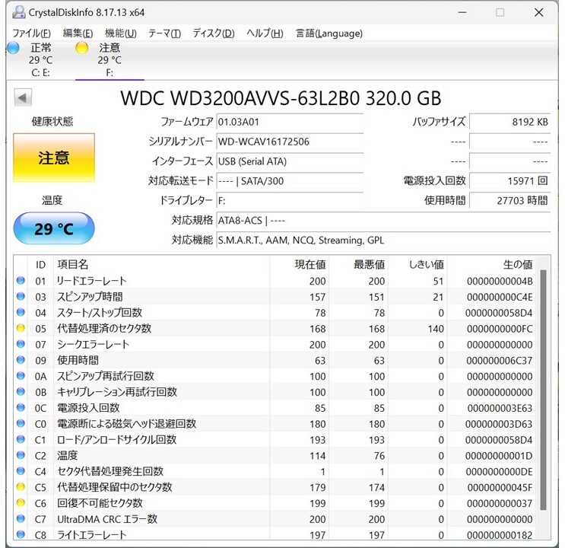Click the status dot for シークエラーレート row
The height and width of the screenshot is (548, 565).
click(x=21, y=344)
